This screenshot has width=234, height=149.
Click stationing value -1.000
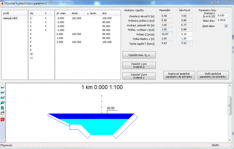pyautogui.click(x=60, y=30)
